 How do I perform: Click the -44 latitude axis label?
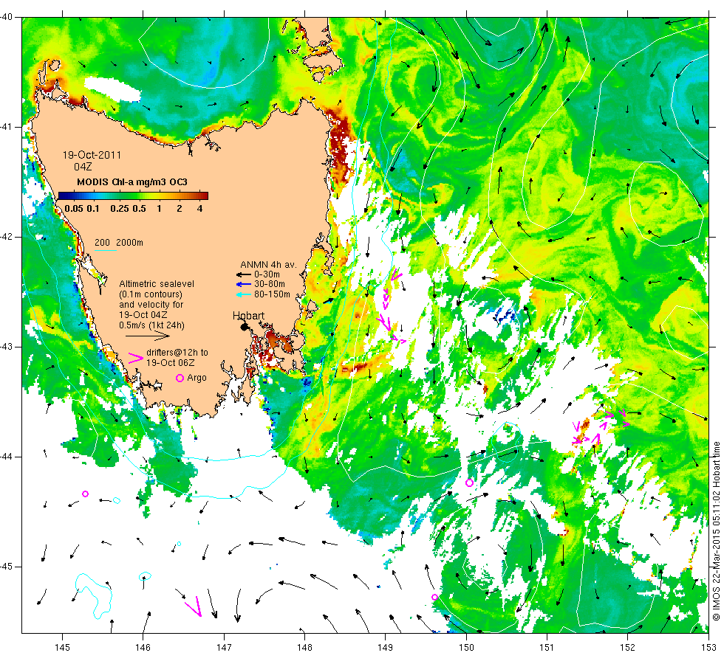[7, 457]
